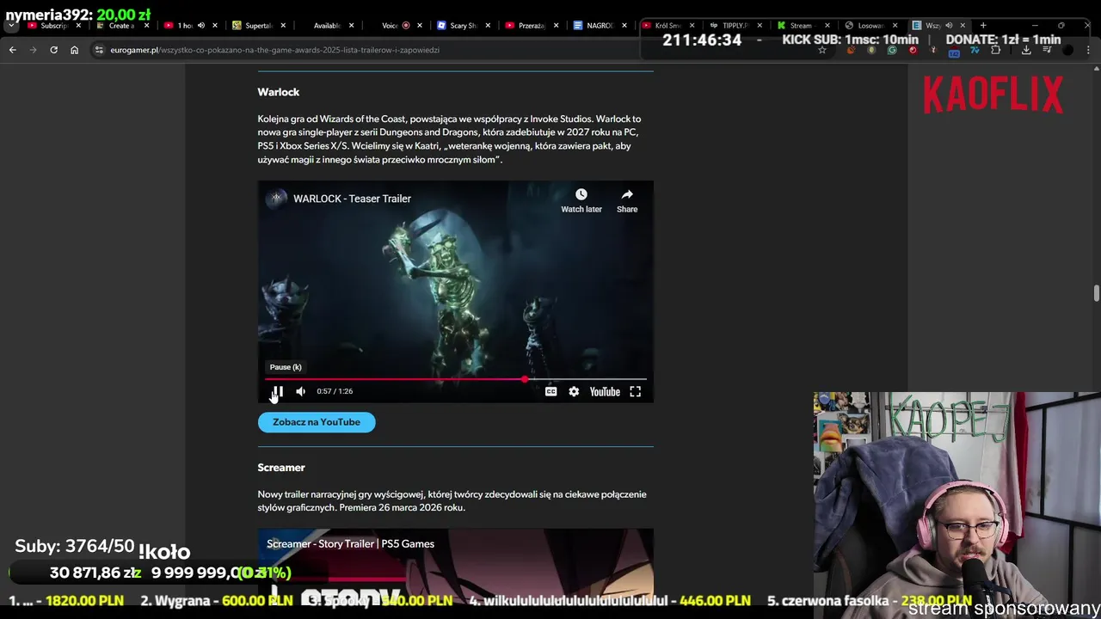This screenshot has width=1101, height=619.
Task: Open the browser three-dot menu
Action: coord(1088,50)
